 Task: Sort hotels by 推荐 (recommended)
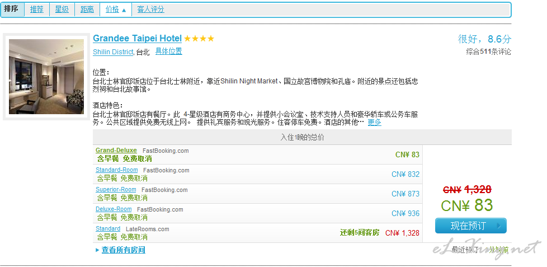point(36,10)
